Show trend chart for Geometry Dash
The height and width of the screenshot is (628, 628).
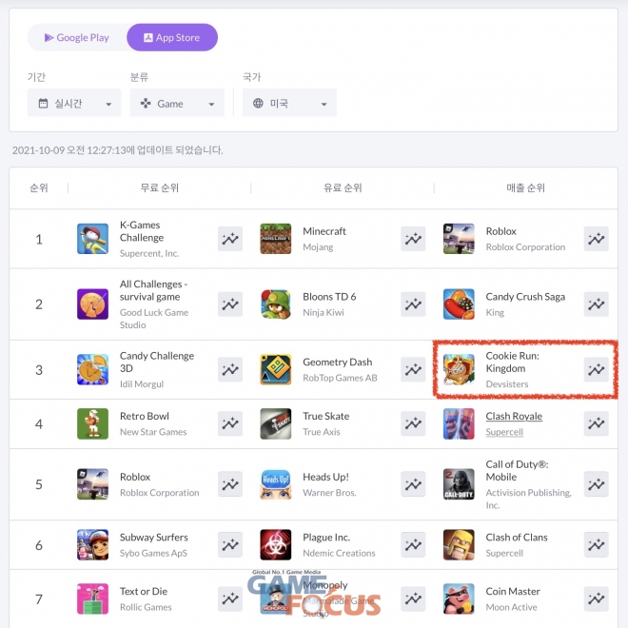click(413, 369)
